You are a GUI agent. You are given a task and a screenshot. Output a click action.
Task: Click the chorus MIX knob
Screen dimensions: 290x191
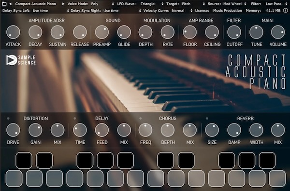190,130
